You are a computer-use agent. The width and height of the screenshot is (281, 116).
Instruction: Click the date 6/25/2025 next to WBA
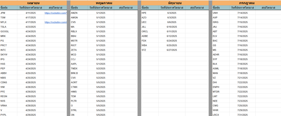tap(172, 45)
